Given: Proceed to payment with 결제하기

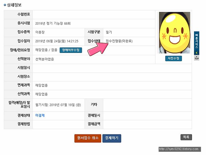Looking at the screenshot, I should [x=112, y=138].
